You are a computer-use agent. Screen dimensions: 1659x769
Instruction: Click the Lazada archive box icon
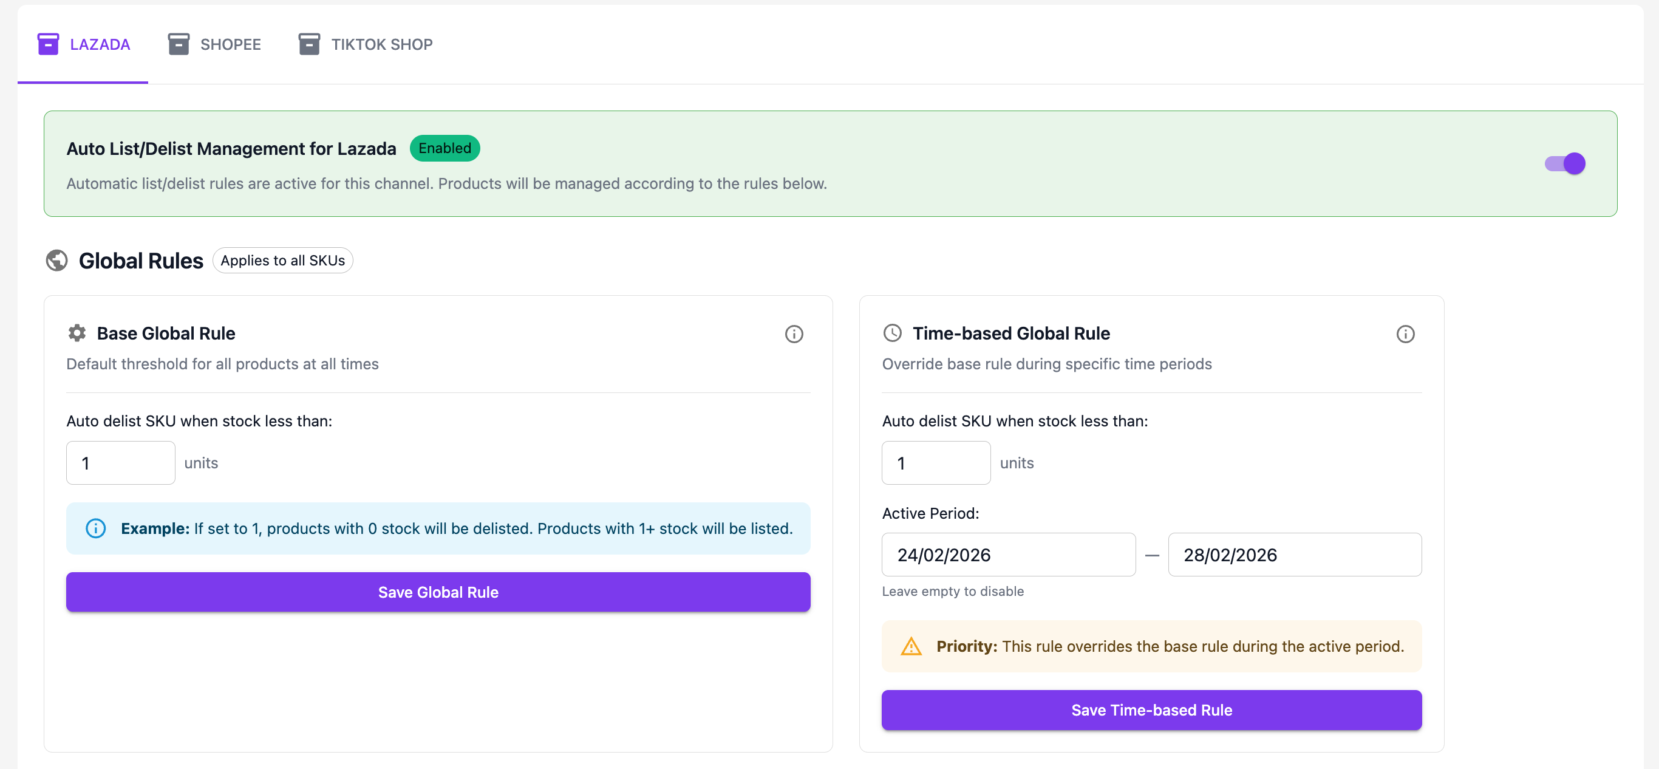tap(49, 44)
